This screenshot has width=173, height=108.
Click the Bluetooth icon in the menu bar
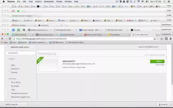point(135,1)
